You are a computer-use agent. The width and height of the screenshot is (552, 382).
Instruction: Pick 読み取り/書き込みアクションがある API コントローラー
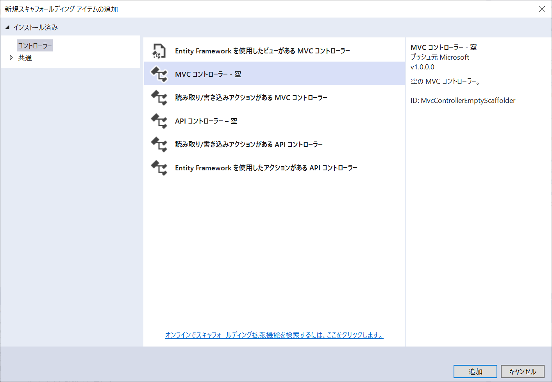pos(274,144)
